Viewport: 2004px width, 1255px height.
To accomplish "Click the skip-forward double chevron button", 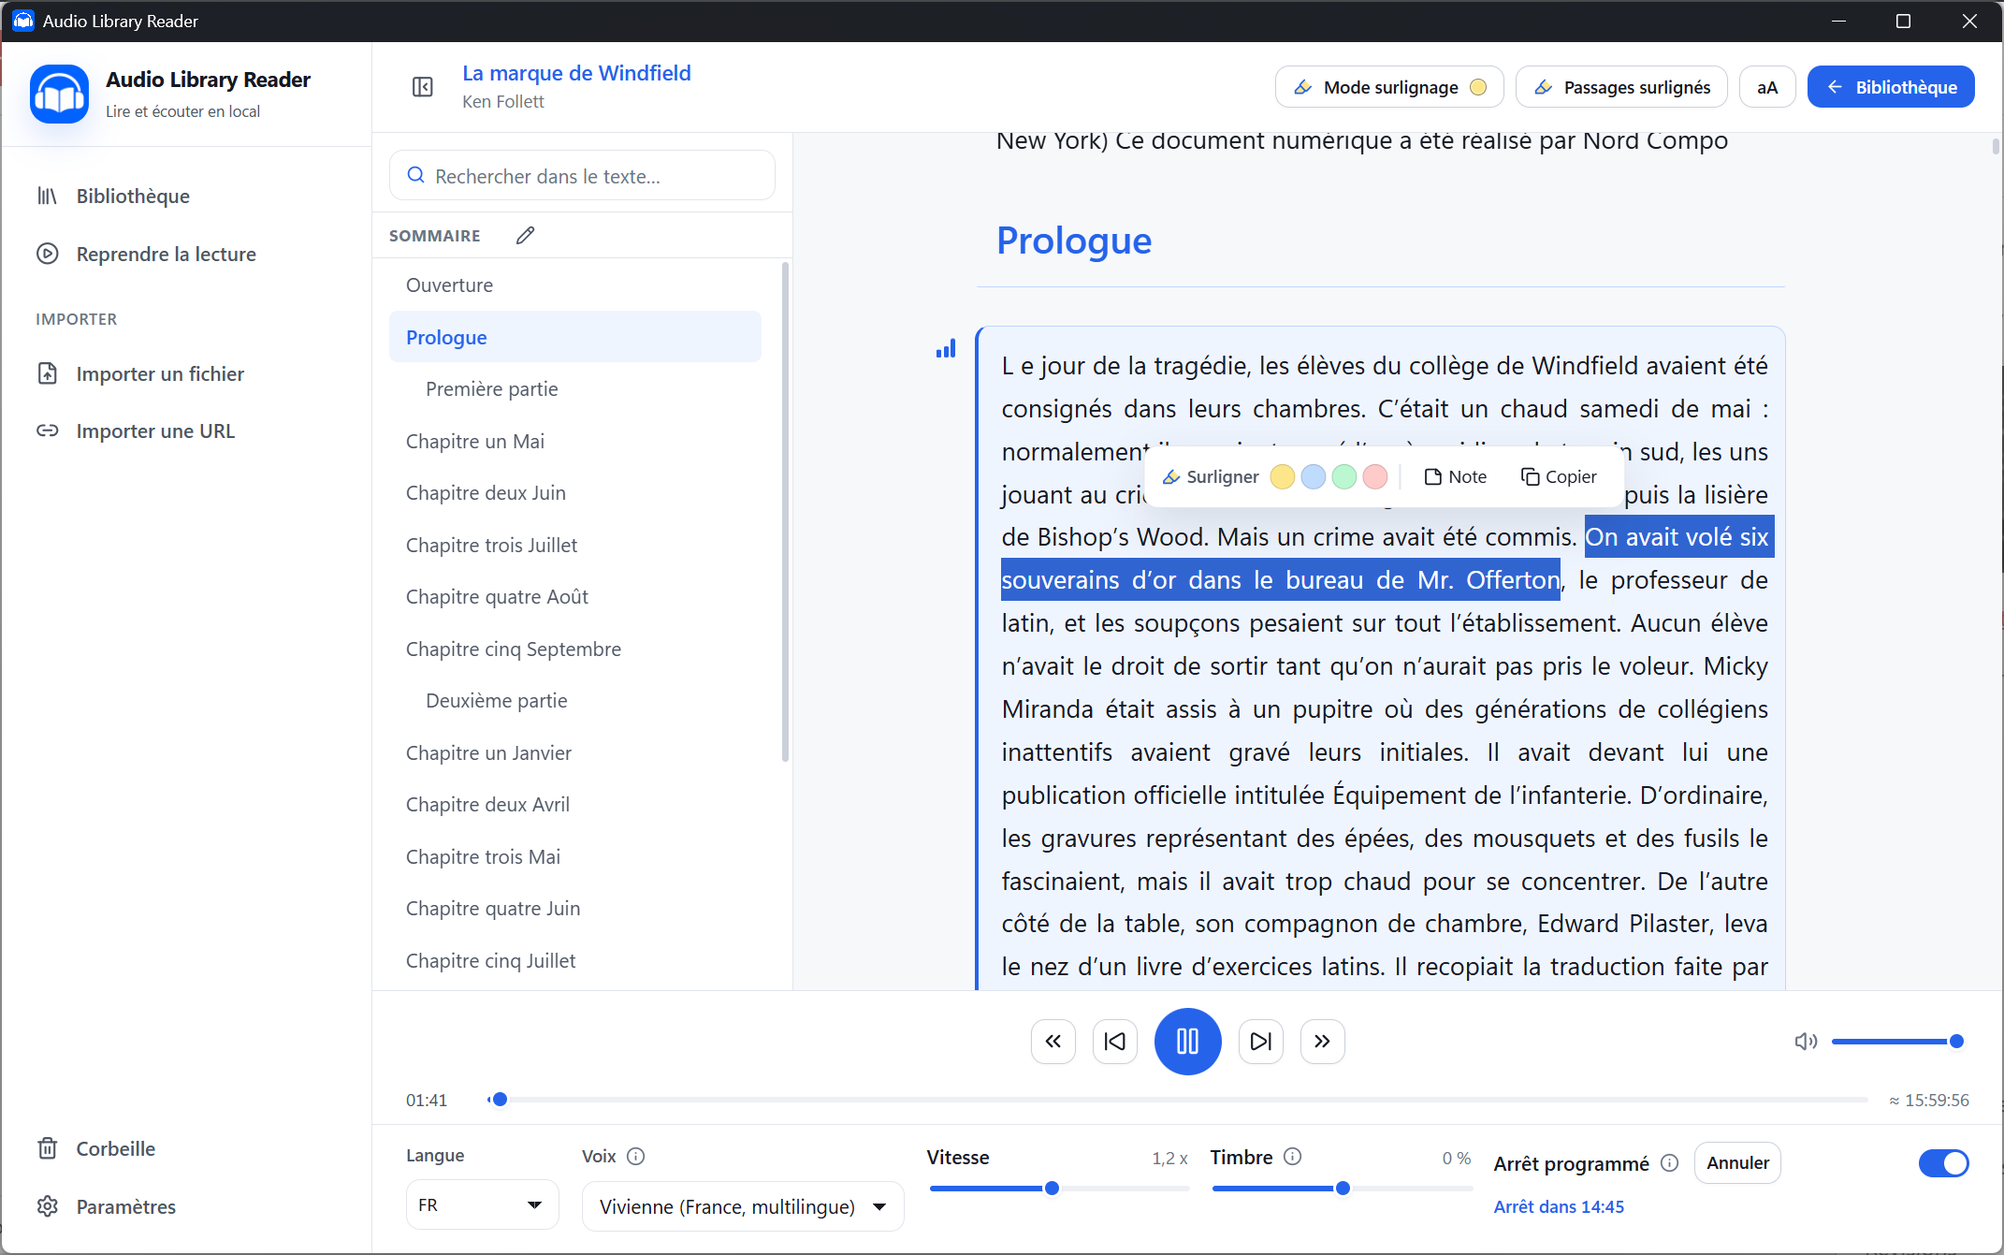I will pos(1323,1042).
